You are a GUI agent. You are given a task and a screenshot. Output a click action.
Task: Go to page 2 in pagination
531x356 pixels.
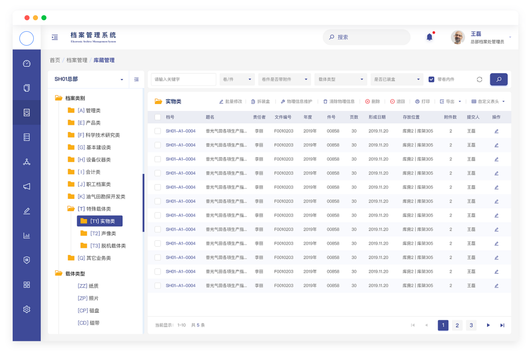457,325
